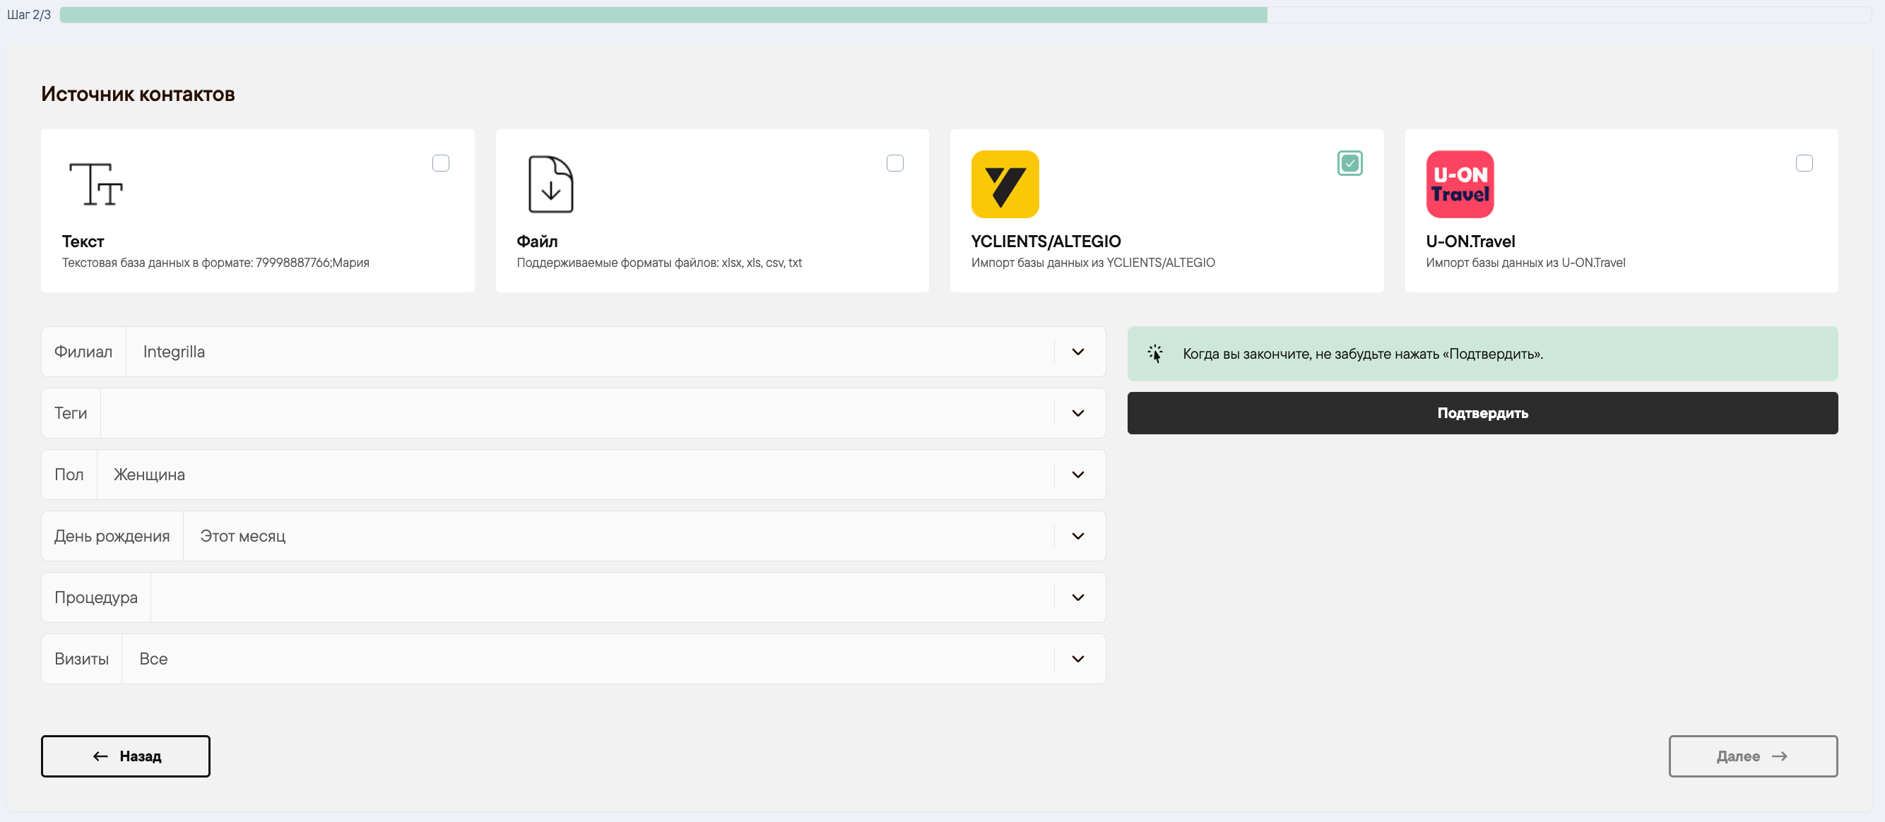
Task: Click the step 2/3 progress bar
Action: coord(965,15)
